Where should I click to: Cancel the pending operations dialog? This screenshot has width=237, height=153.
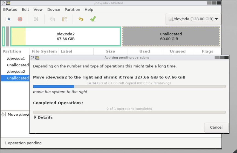(216, 127)
